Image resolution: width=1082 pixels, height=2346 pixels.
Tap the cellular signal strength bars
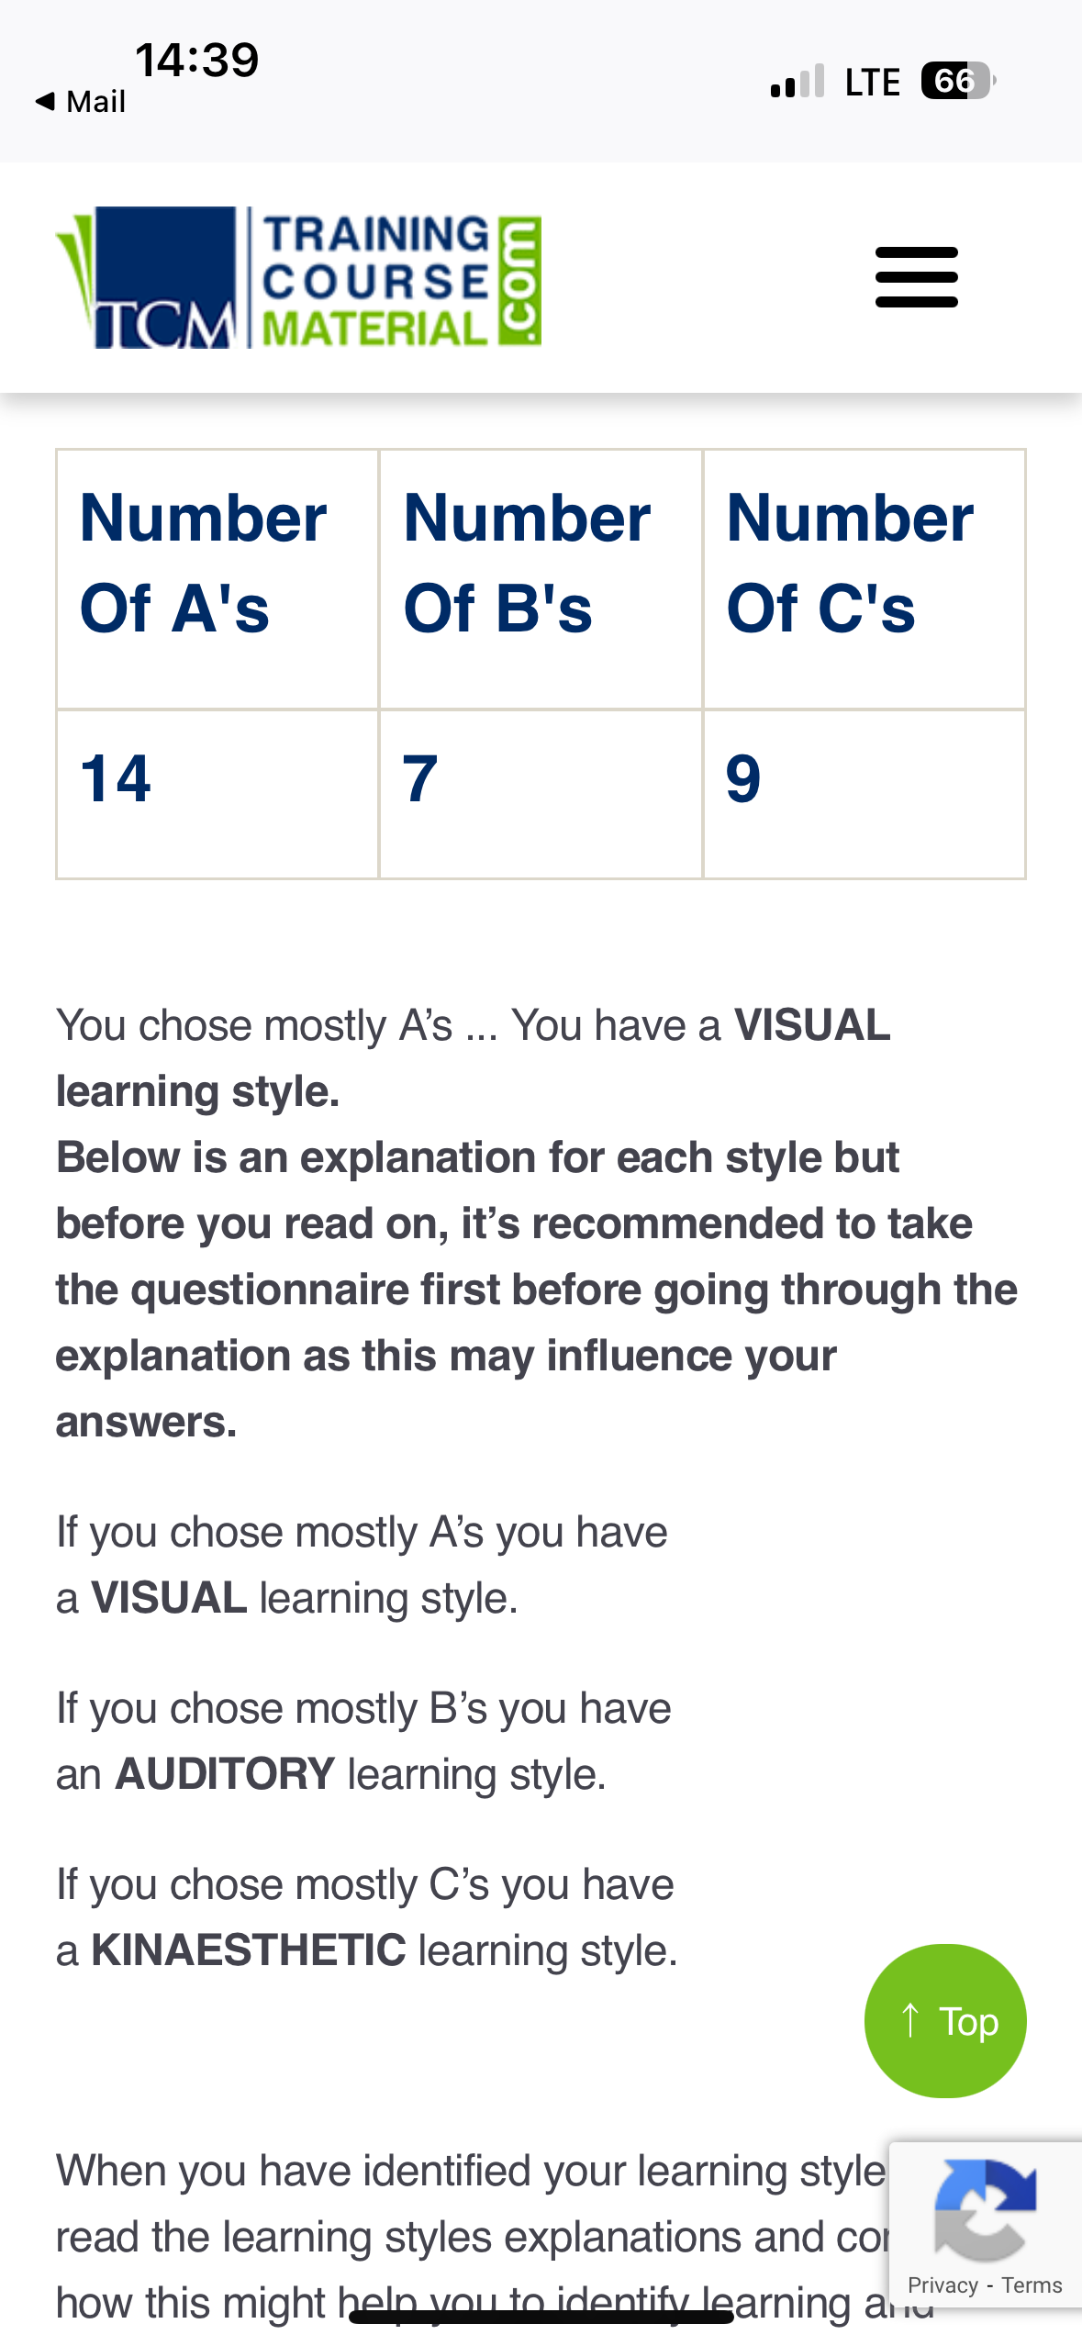[798, 82]
